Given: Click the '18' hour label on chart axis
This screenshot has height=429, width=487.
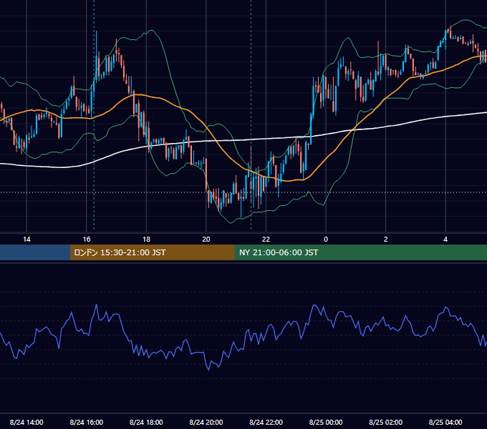Looking at the screenshot, I should [146, 240].
